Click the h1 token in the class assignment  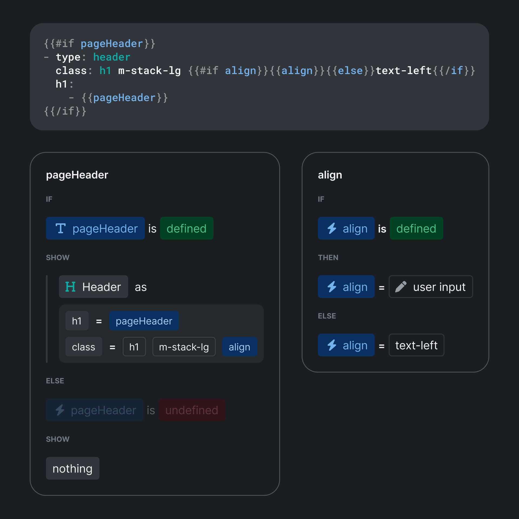pyautogui.click(x=134, y=347)
